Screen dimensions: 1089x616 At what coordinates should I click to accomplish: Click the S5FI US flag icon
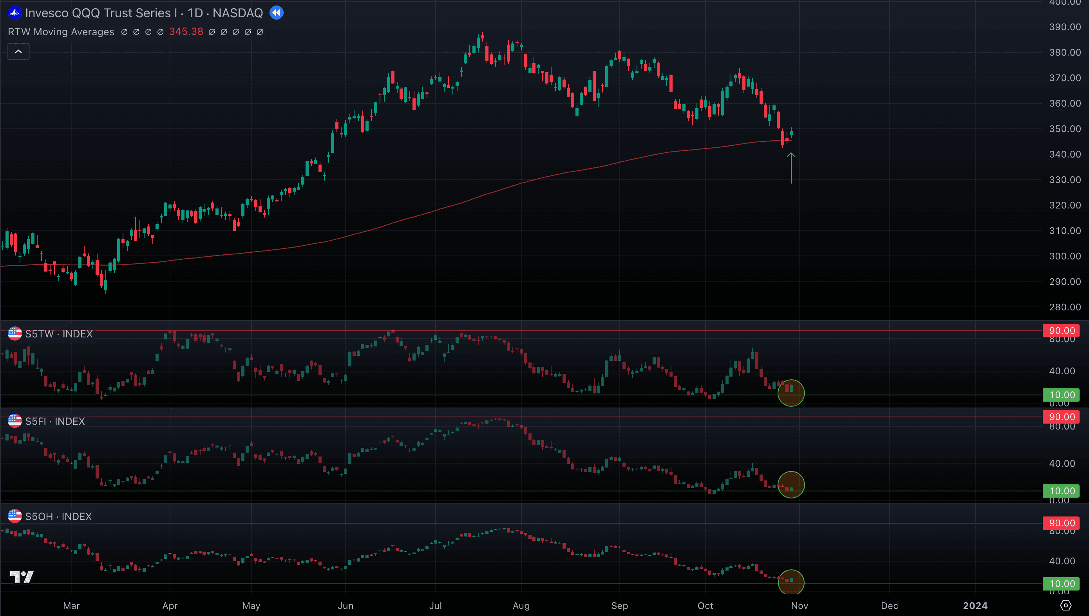[x=15, y=421]
